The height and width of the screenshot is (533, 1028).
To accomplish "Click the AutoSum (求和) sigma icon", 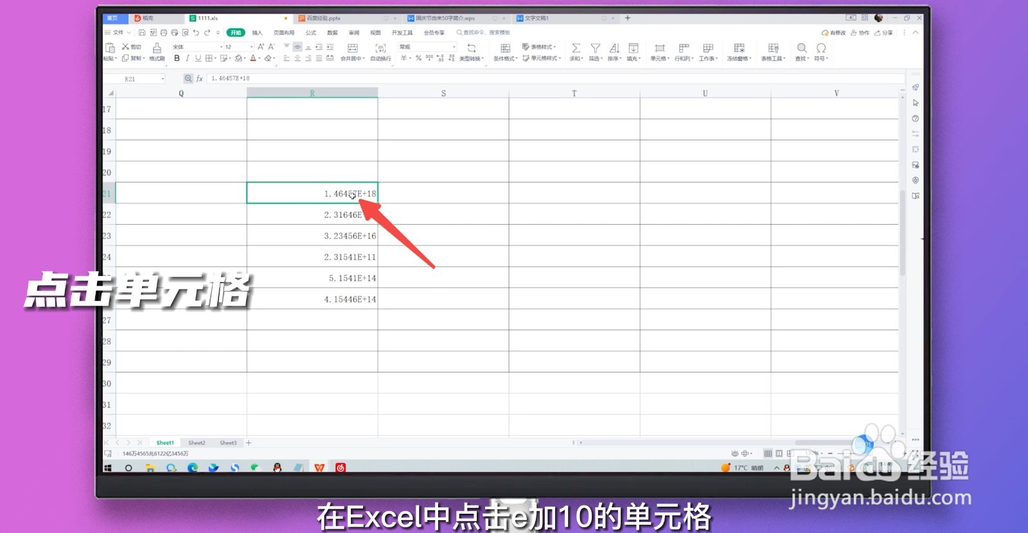I will [576, 48].
